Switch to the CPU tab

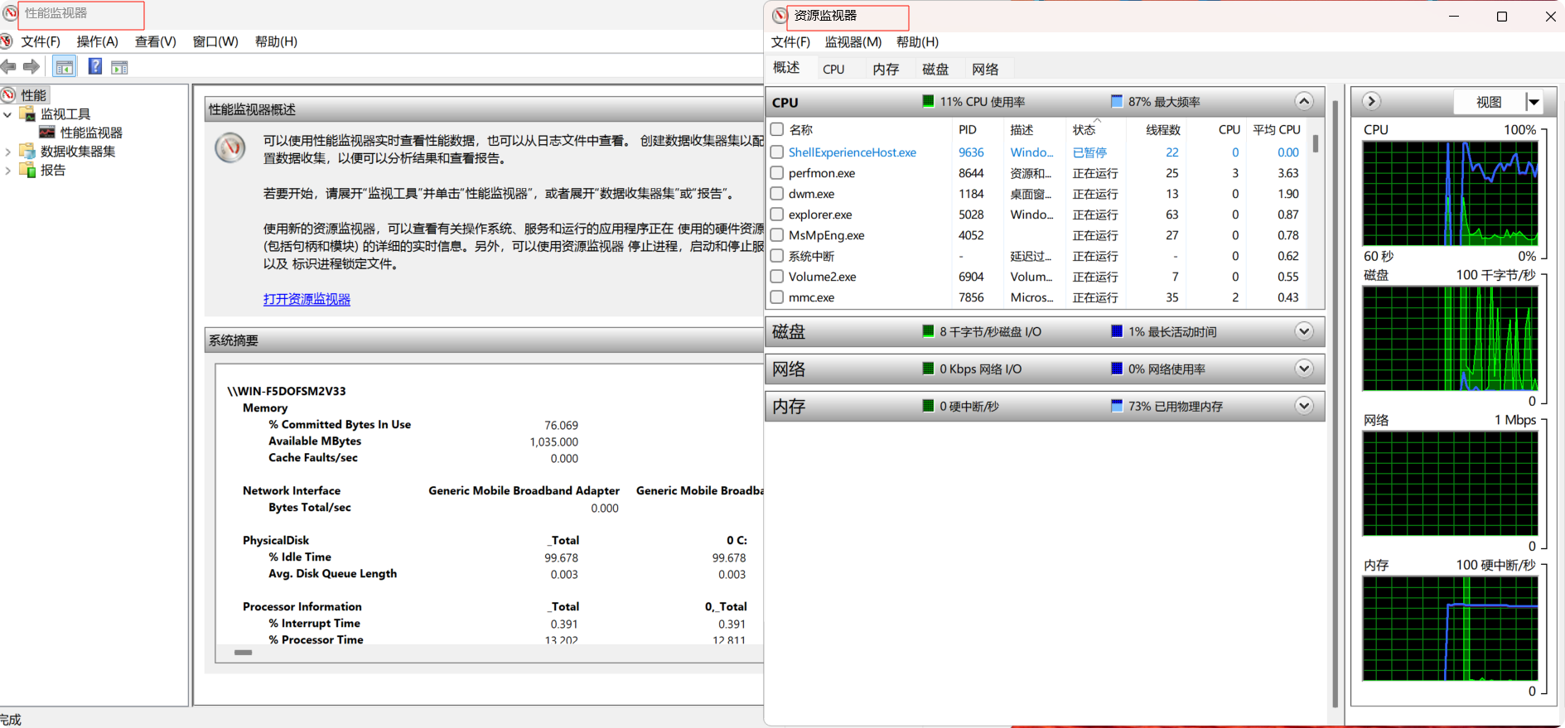(834, 70)
